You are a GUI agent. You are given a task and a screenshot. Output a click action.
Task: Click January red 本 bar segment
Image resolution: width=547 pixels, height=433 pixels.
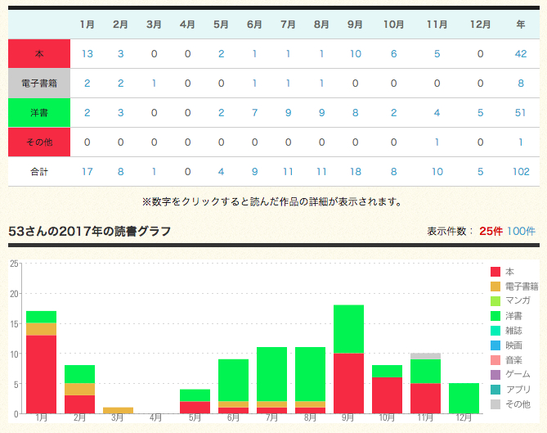pos(41,374)
